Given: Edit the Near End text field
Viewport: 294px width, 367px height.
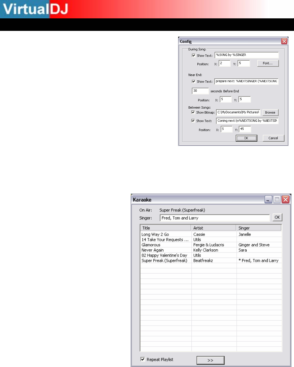Looking at the screenshot, I should (x=247, y=81).
